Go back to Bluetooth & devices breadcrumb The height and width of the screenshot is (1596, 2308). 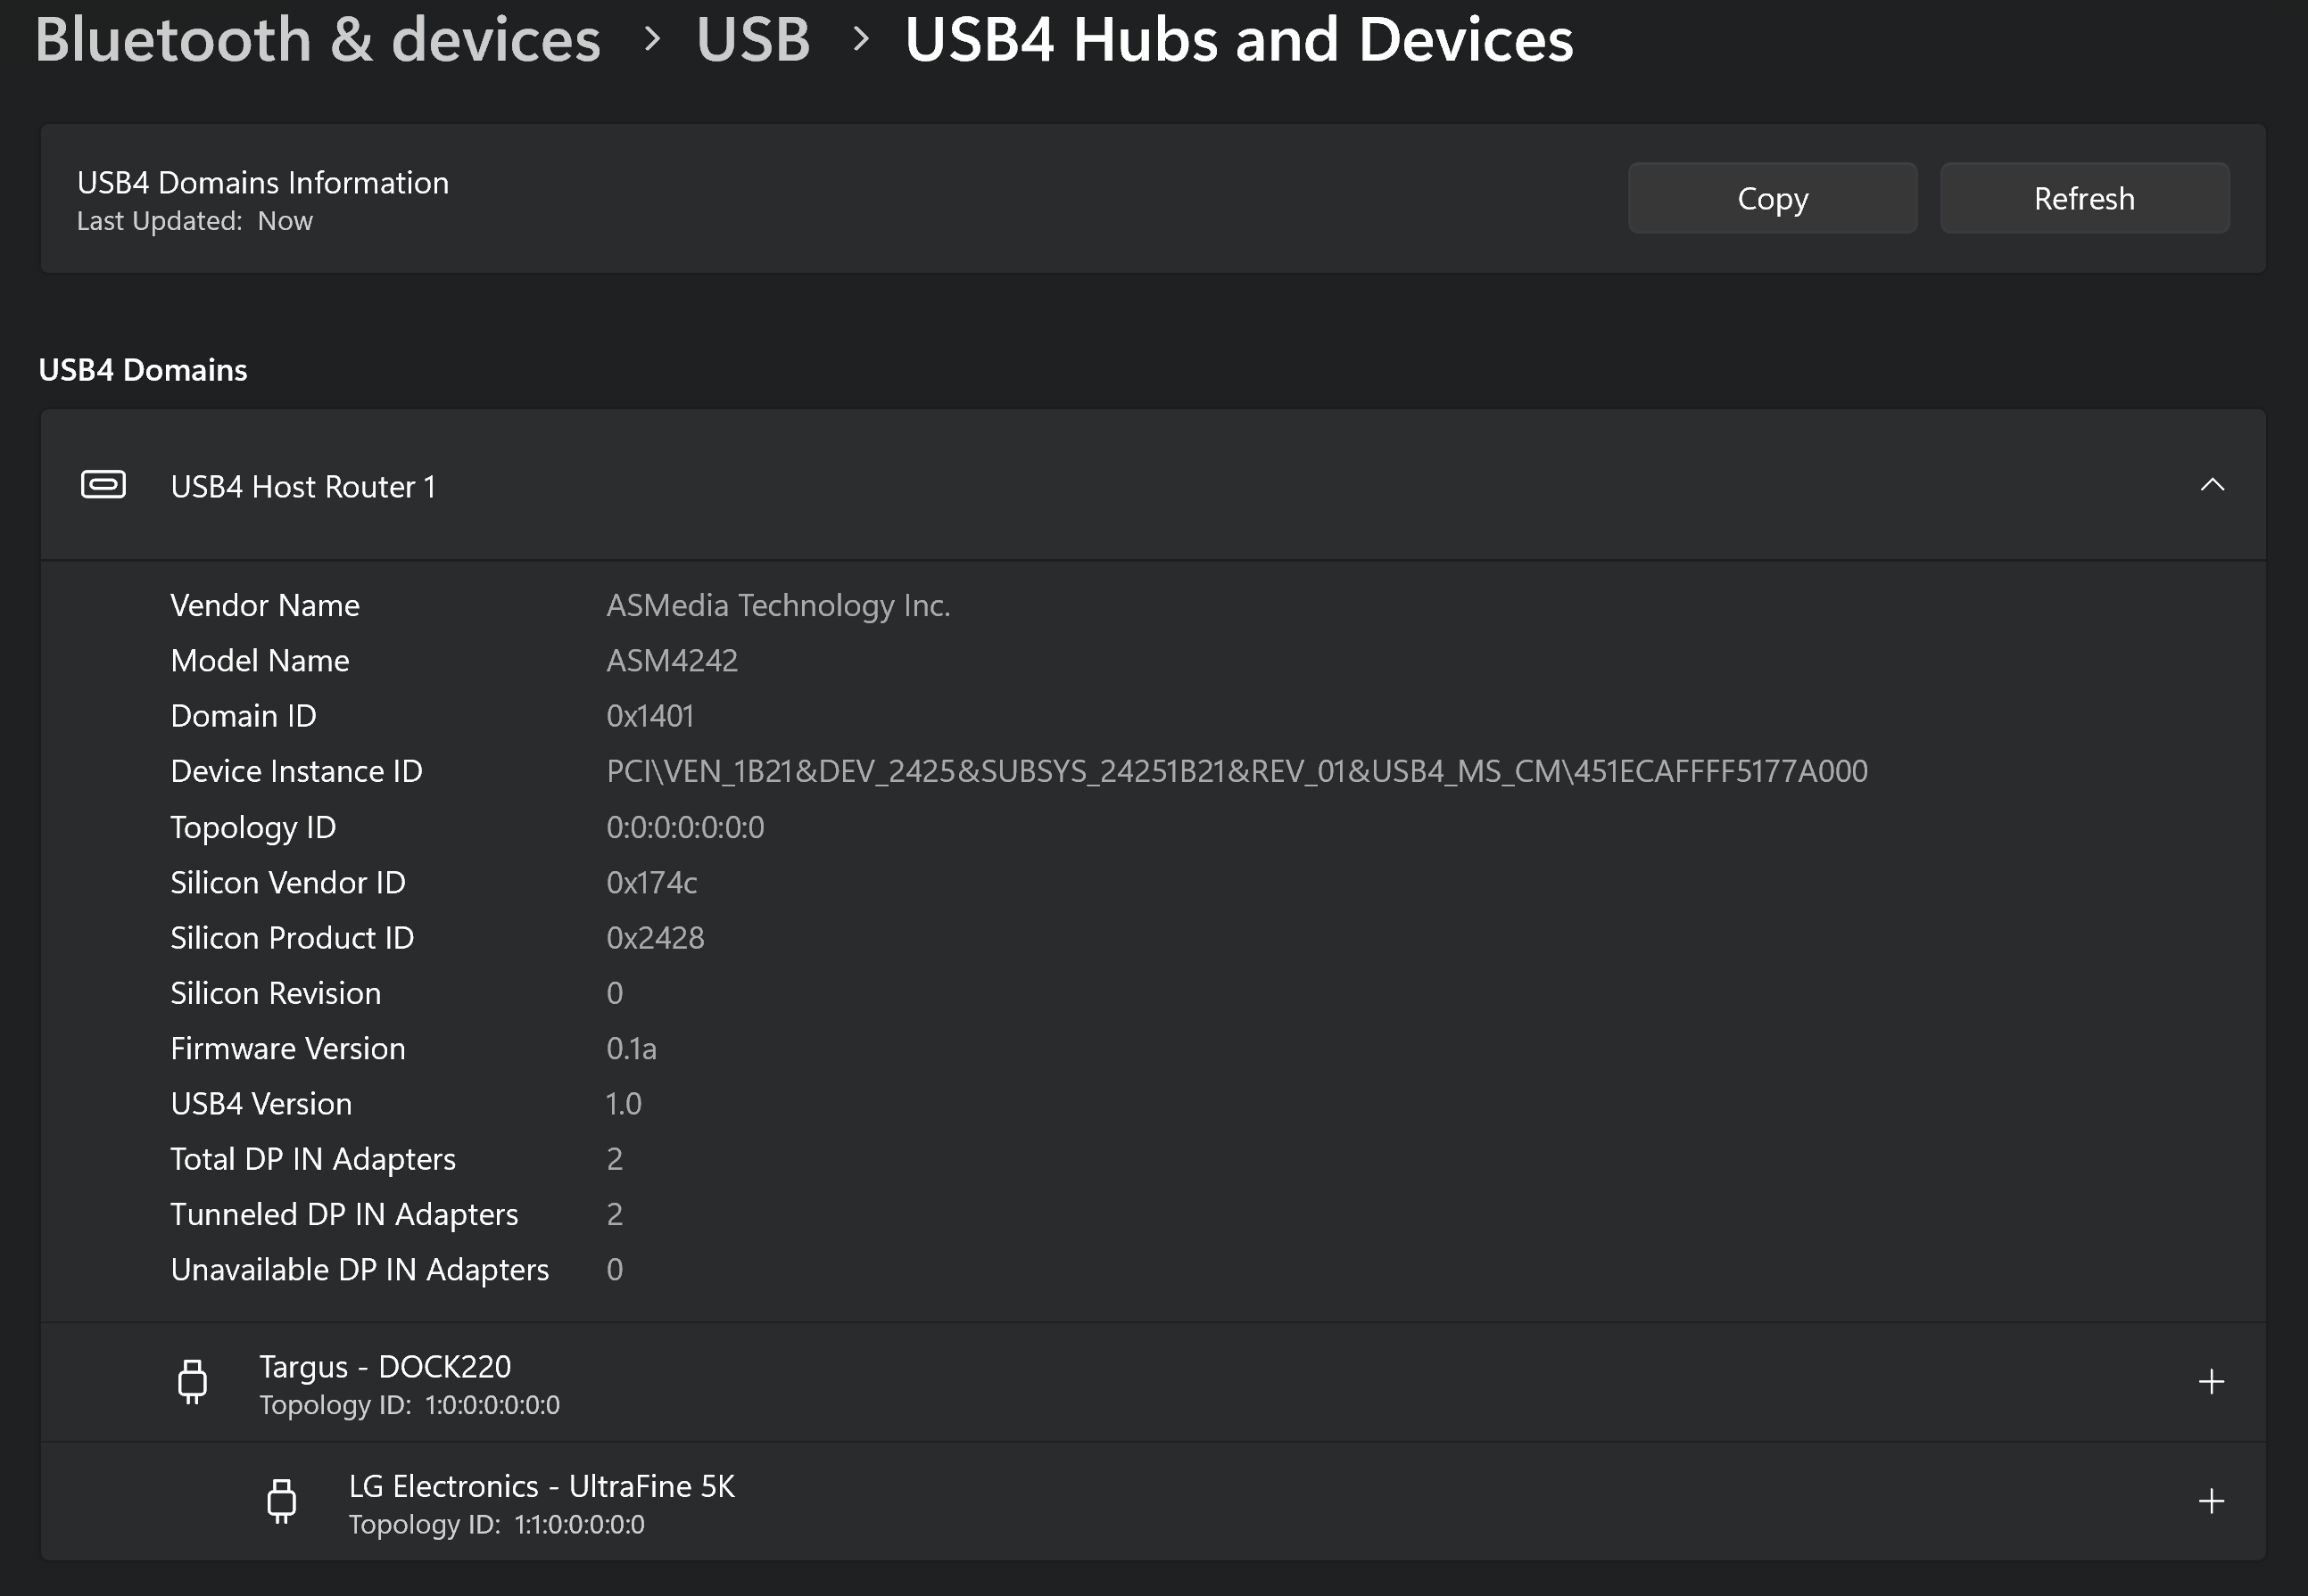pyautogui.click(x=317, y=40)
